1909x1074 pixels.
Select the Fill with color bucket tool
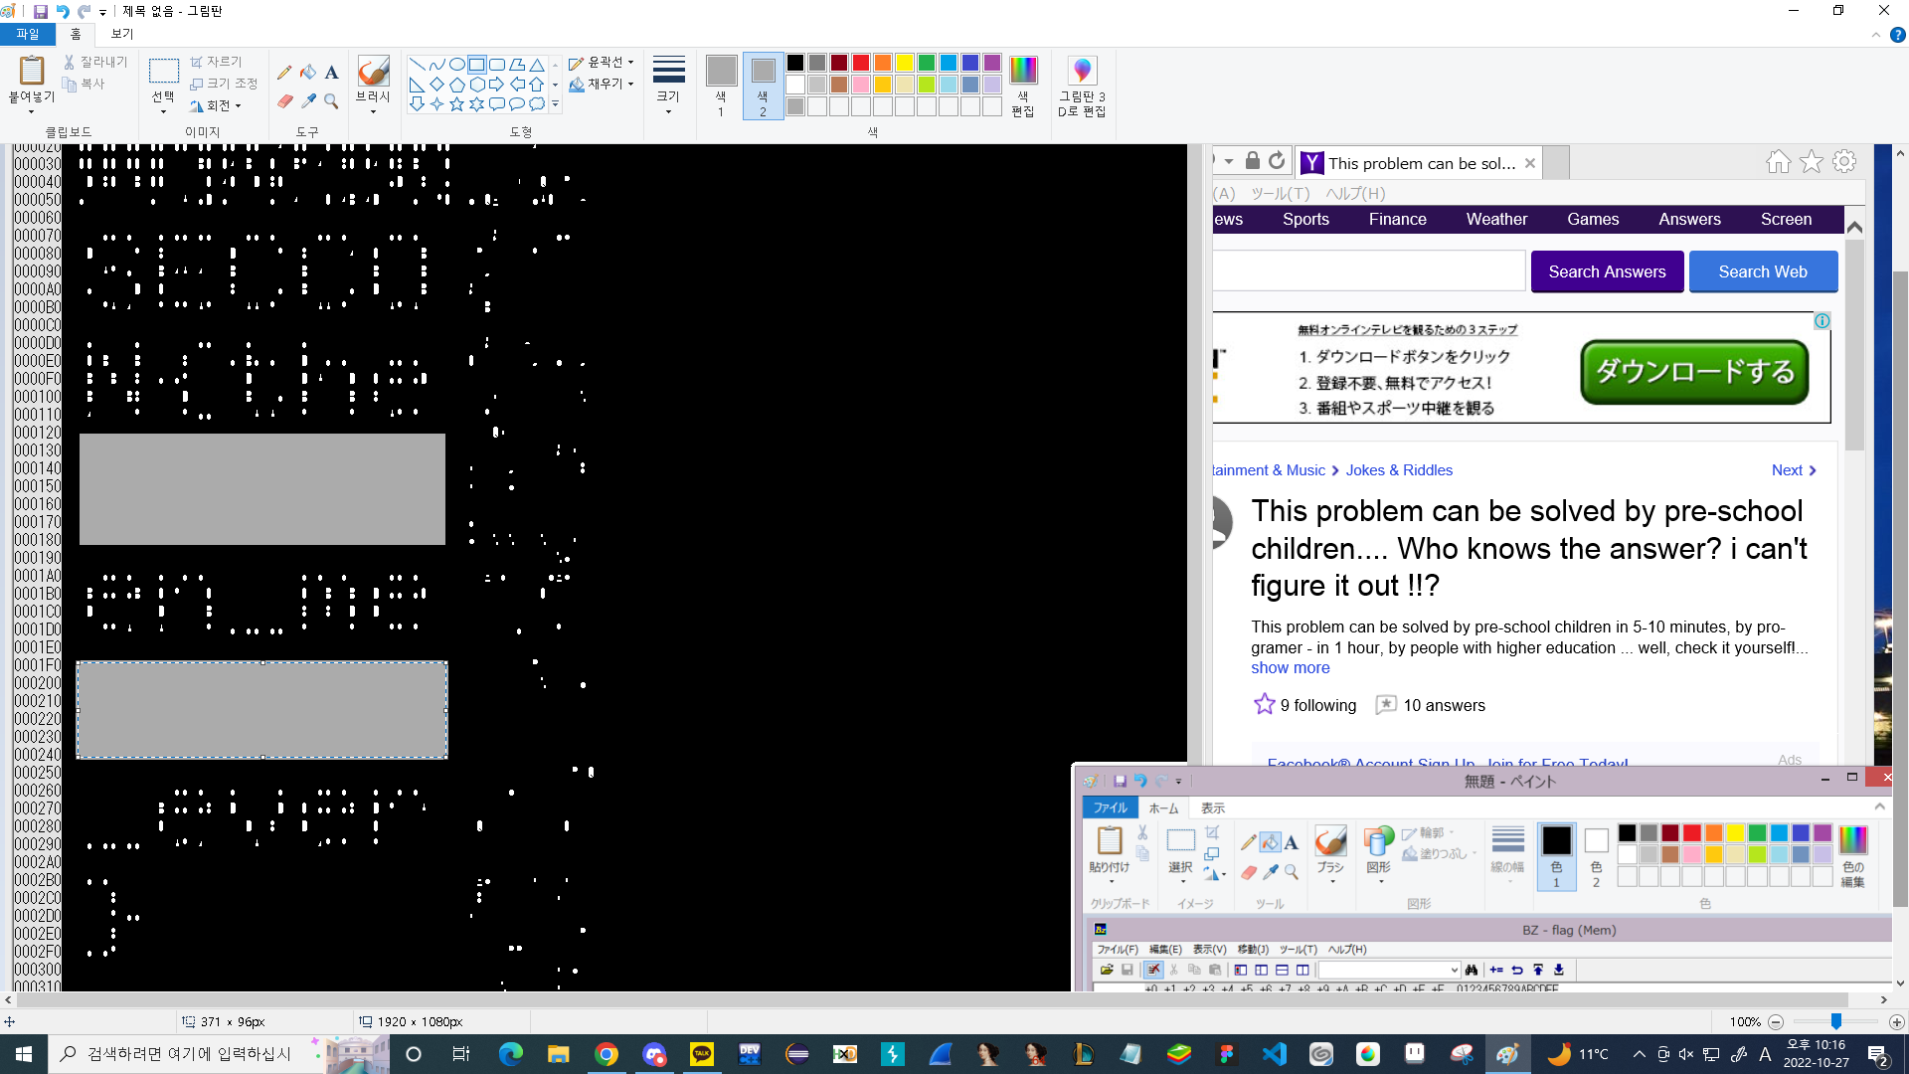(308, 72)
